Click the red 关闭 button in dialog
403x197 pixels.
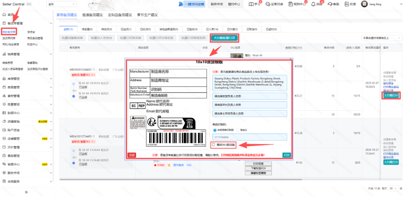(132, 155)
